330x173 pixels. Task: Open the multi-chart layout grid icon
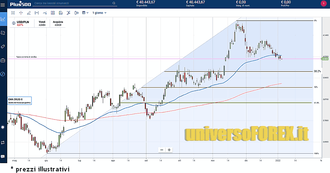(53, 13)
